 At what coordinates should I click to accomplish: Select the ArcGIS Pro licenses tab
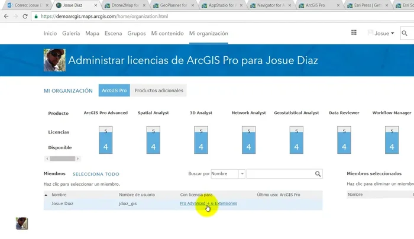(114, 91)
